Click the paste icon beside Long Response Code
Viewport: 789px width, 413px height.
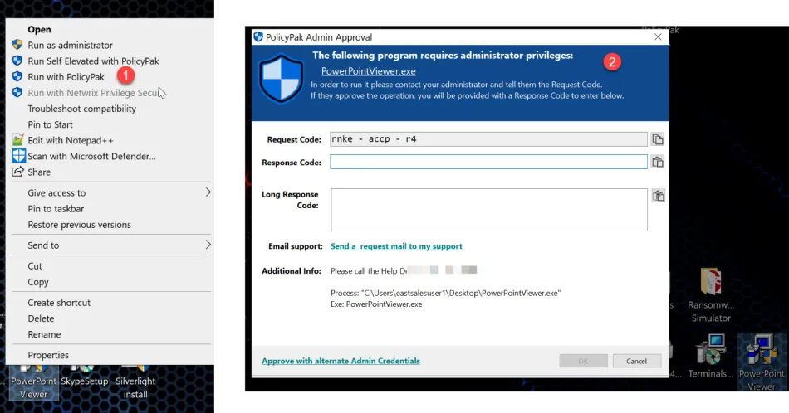(658, 196)
